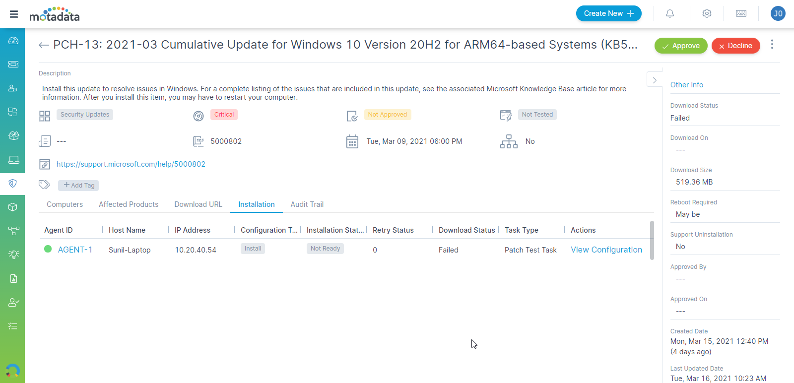Screen dimensions: 794x383
Task: Click the Sunil-Laptop host name cell
Action: coord(130,250)
